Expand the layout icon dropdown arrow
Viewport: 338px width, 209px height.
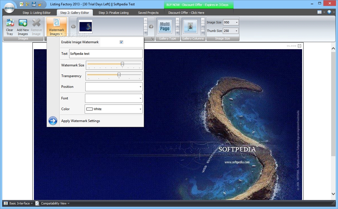point(324,12)
